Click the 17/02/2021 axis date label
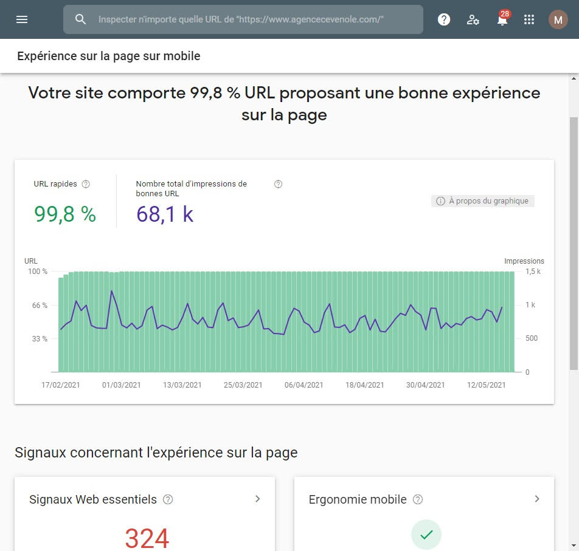 point(61,385)
